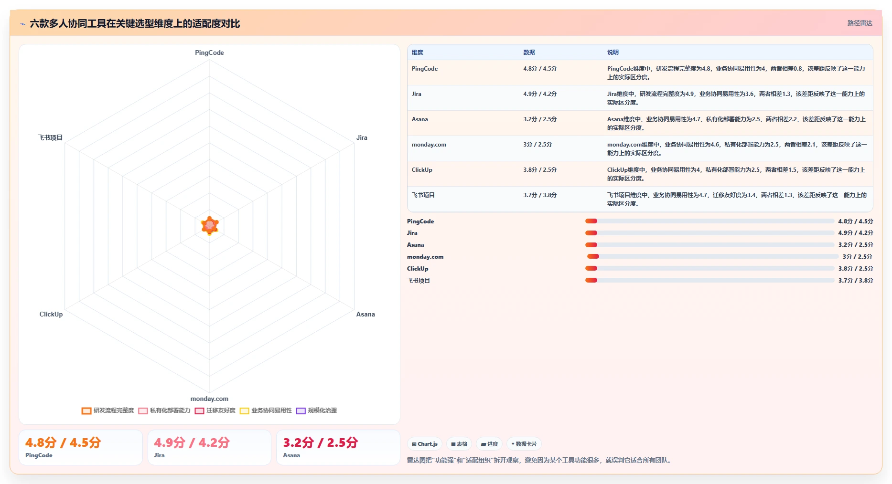Click the table value 3.7分 / 3.8分

(540, 195)
